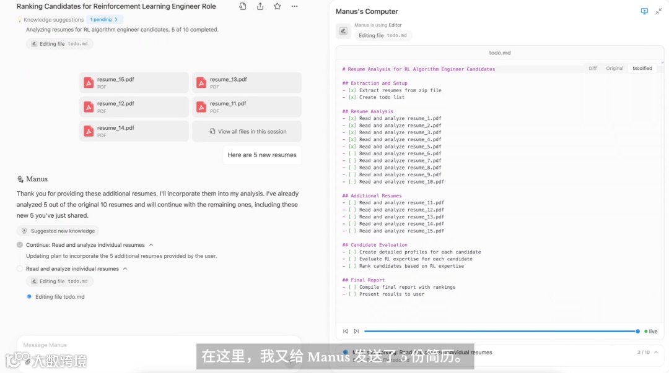669x373 pixels.
Task: Click the Knowledge suggestions lightbulb icon
Action: [x=20, y=20]
